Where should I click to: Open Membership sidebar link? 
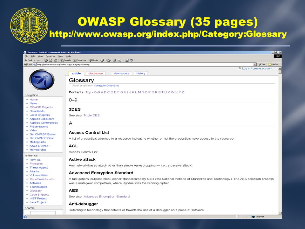click(x=38, y=150)
